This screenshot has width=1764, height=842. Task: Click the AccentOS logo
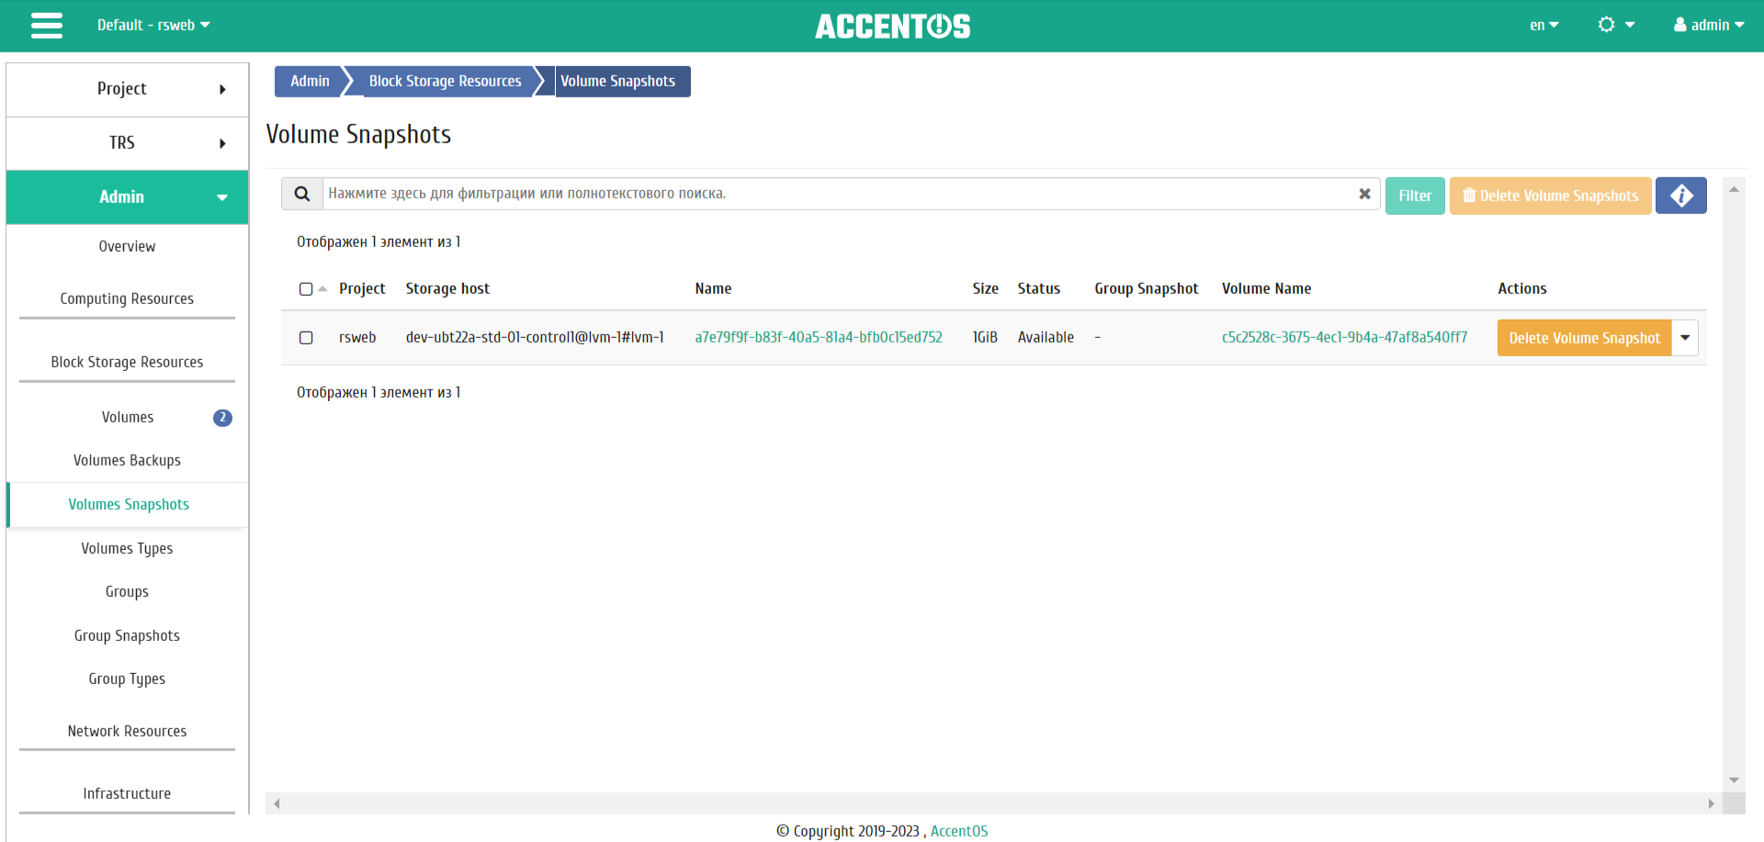(x=892, y=26)
